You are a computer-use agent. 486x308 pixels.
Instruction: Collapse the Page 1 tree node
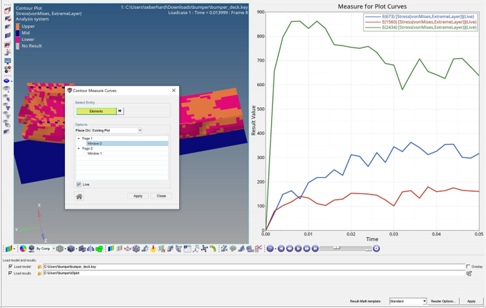pyautogui.click(x=79, y=138)
